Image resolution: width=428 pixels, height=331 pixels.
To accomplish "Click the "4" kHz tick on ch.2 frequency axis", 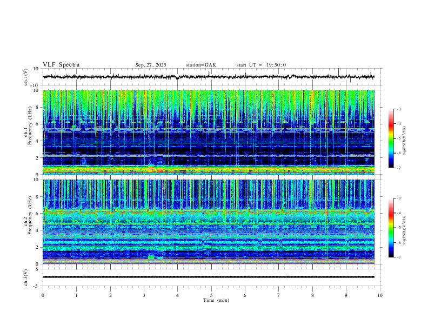I will 38,230.
